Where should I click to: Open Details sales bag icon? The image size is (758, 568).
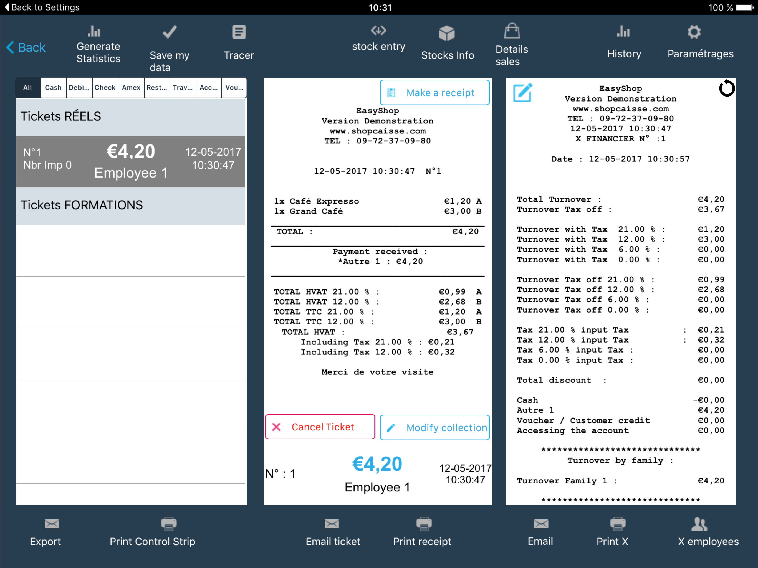pos(512,31)
